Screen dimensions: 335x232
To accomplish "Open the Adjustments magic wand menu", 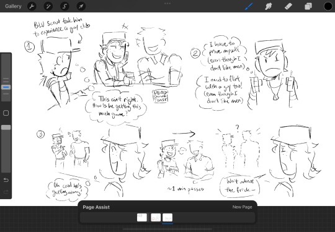I will [48, 6].
